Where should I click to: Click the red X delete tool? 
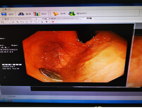click(x=53, y=22)
